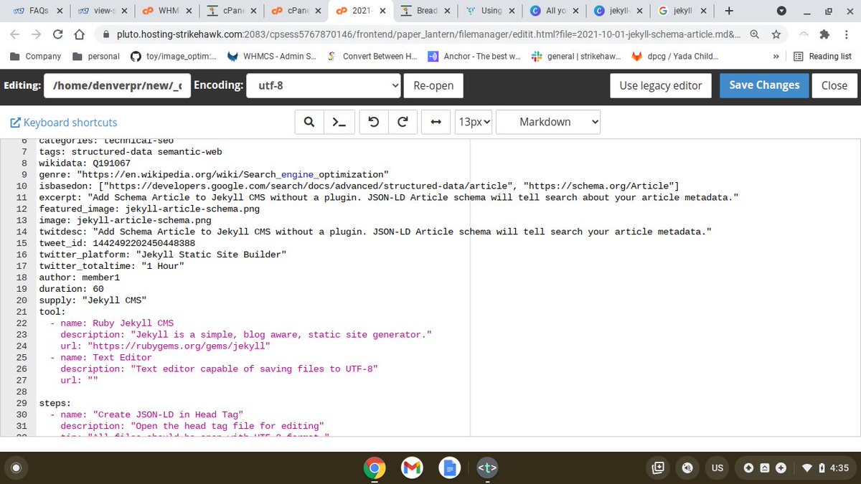The image size is (861, 484).
Task: Click the tweet_id line in the editor
Action: click(117, 243)
